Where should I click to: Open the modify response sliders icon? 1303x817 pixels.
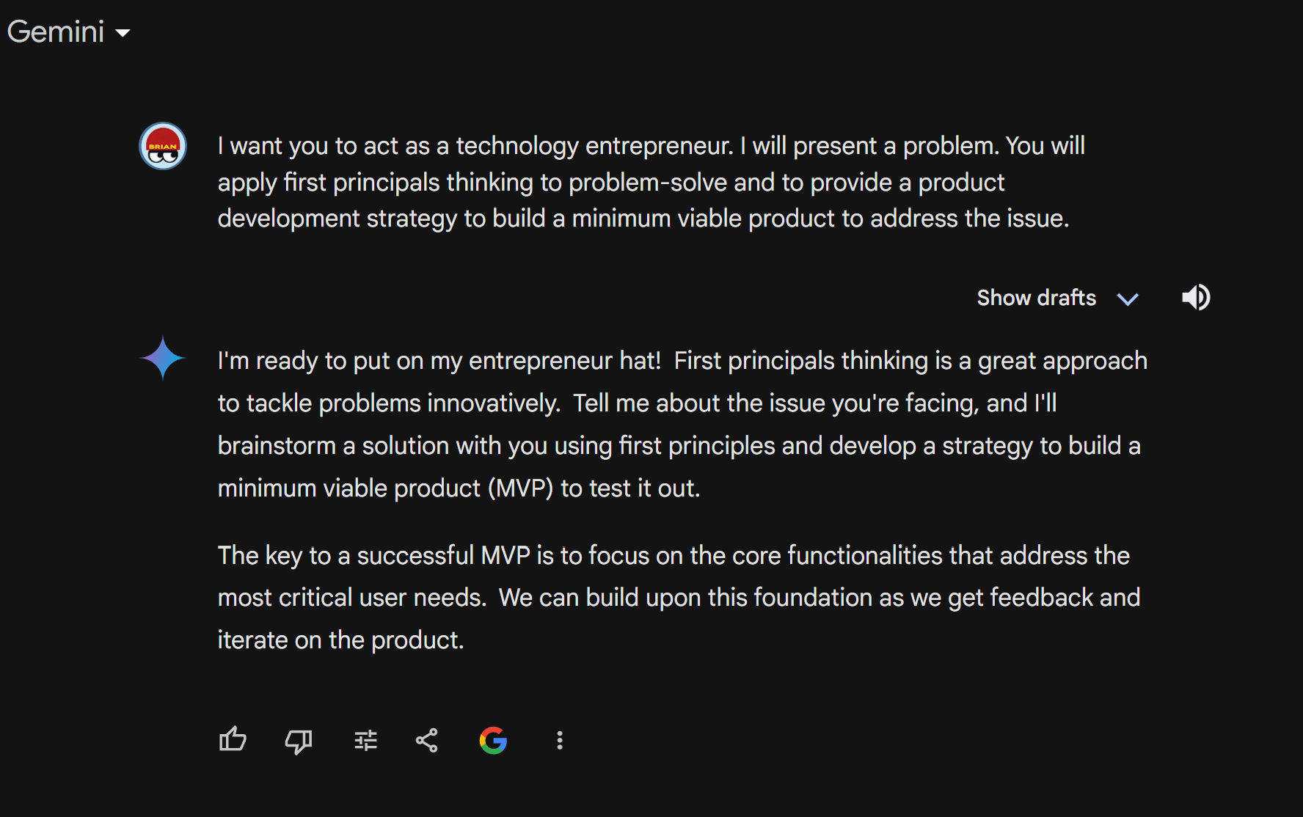(x=365, y=741)
